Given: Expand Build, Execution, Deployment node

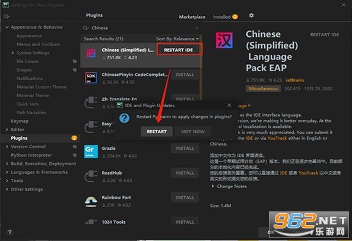Looking at the screenshot, I should click(x=7, y=163).
